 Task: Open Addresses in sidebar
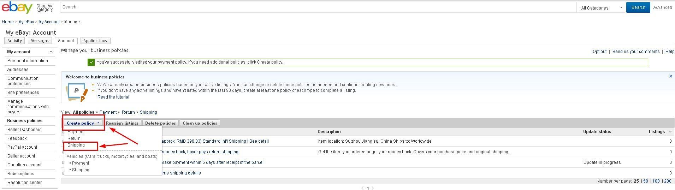click(x=18, y=70)
